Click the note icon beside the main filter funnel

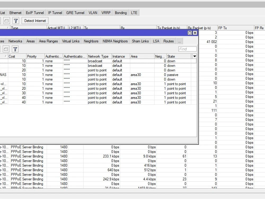(6, 20)
